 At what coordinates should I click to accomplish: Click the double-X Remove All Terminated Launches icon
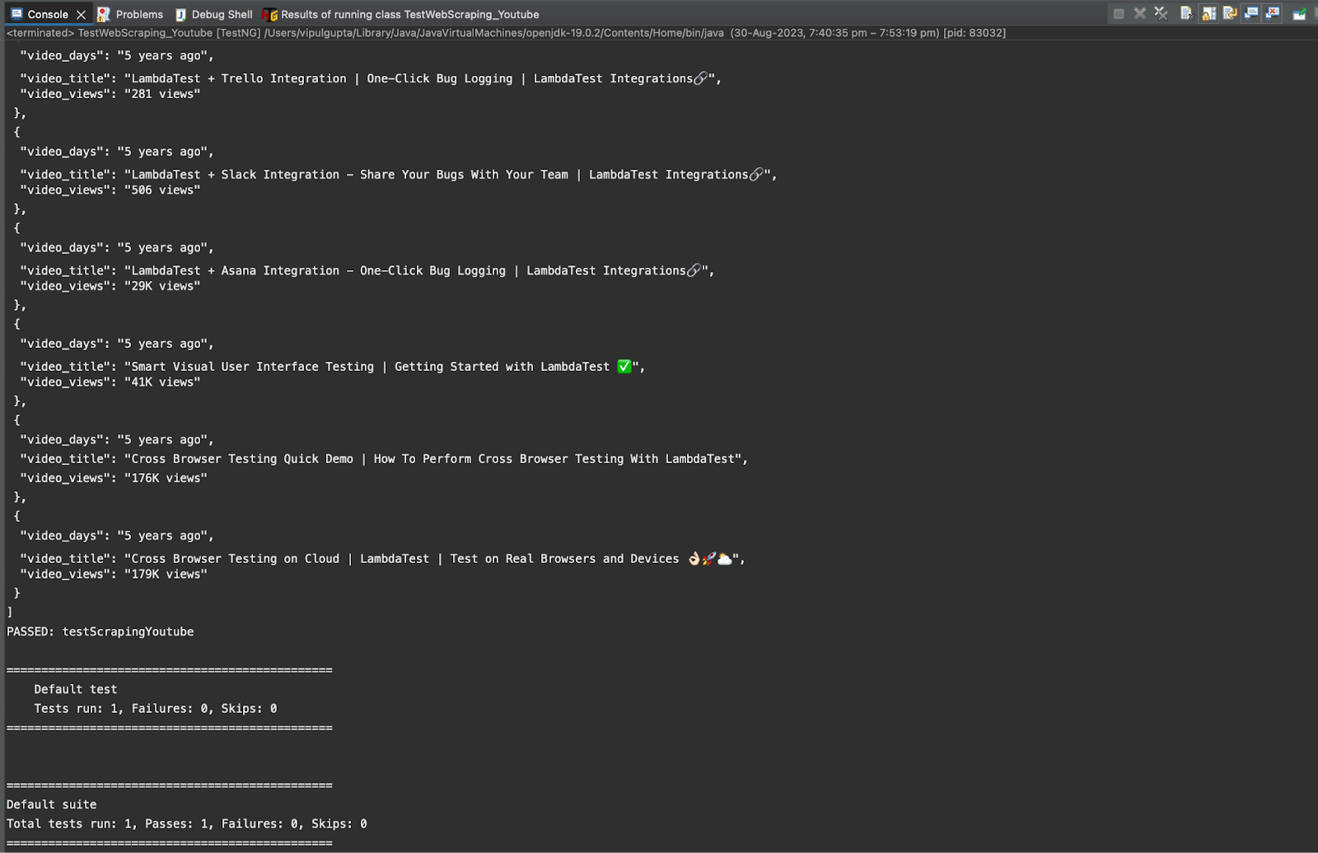click(1161, 13)
